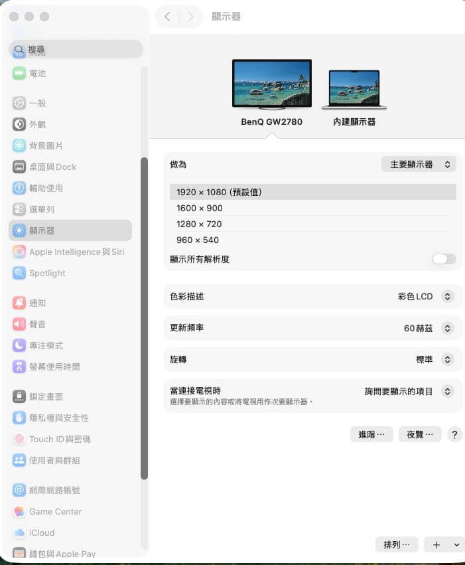Choose the 1280 × 720 resolution
This screenshot has width=465, height=565.
[312, 224]
